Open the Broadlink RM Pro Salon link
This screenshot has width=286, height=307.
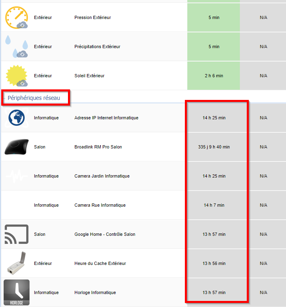click(98, 147)
